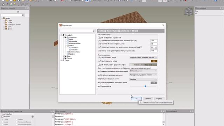This screenshot has height=126, width=224.
Task: Expand the Сцена tree node
Action: click(61, 60)
